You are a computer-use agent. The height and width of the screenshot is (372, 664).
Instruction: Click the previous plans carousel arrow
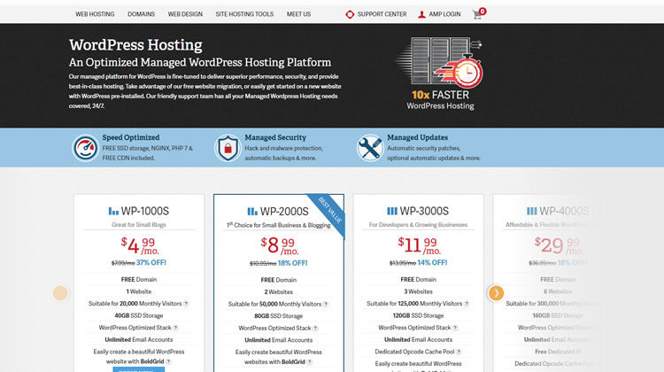pos(60,293)
